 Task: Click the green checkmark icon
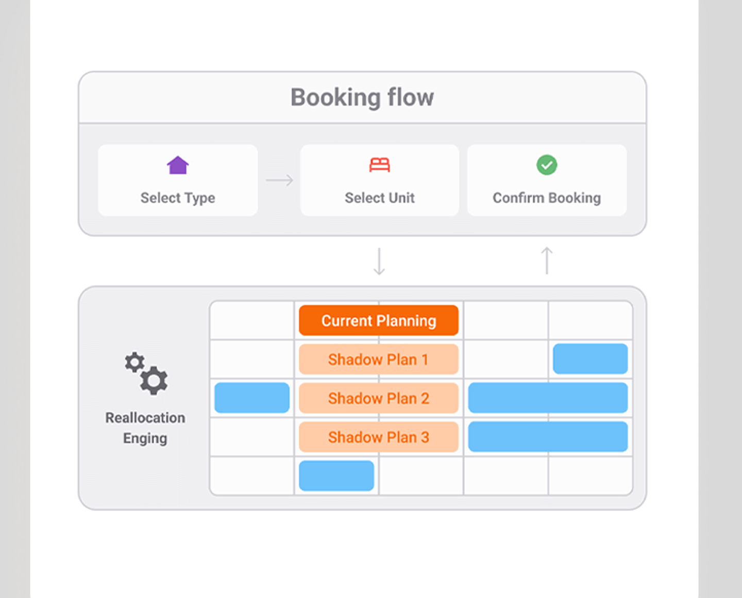(x=547, y=165)
